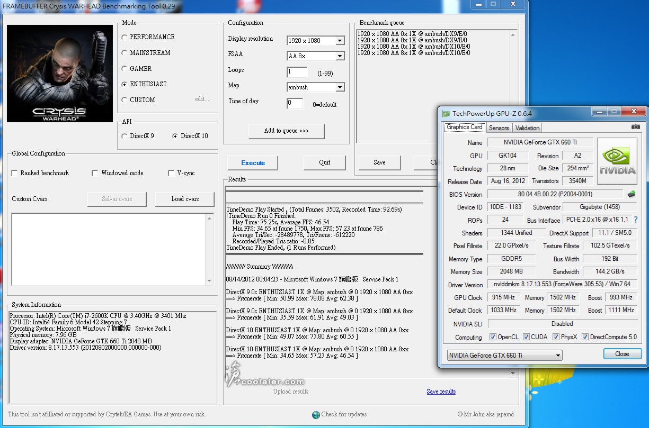
Task: Click the Check for updates link
Action: [344, 414]
